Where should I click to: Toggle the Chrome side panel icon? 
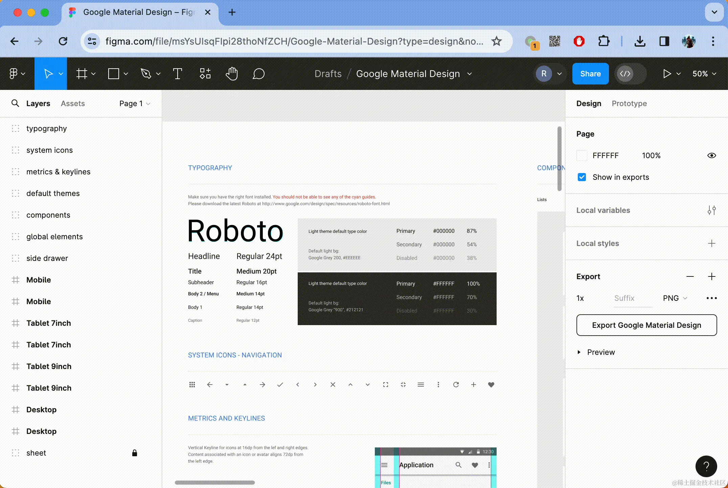tap(664, 41)
